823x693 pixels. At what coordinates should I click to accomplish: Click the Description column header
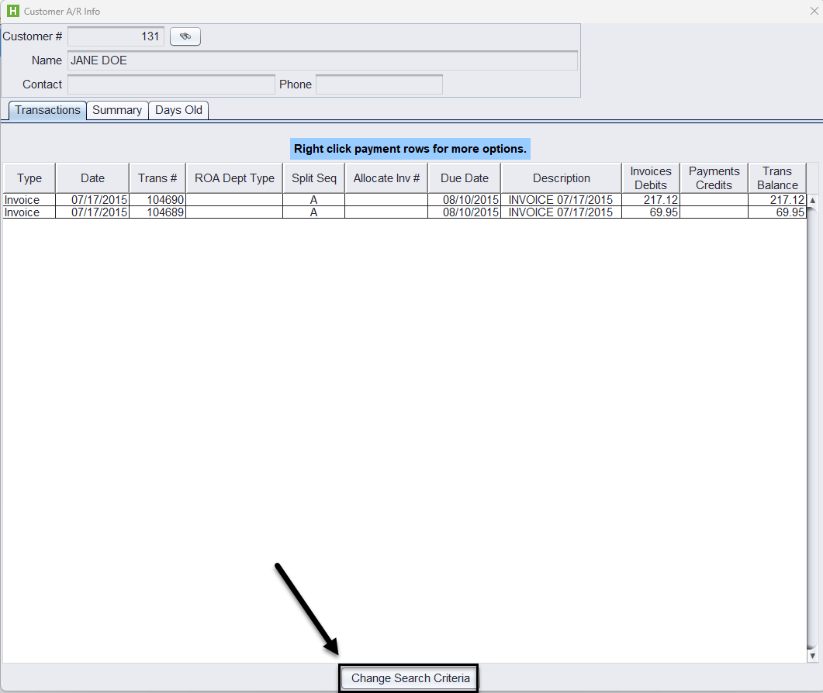pyautogui.click(x=561, y=178)
